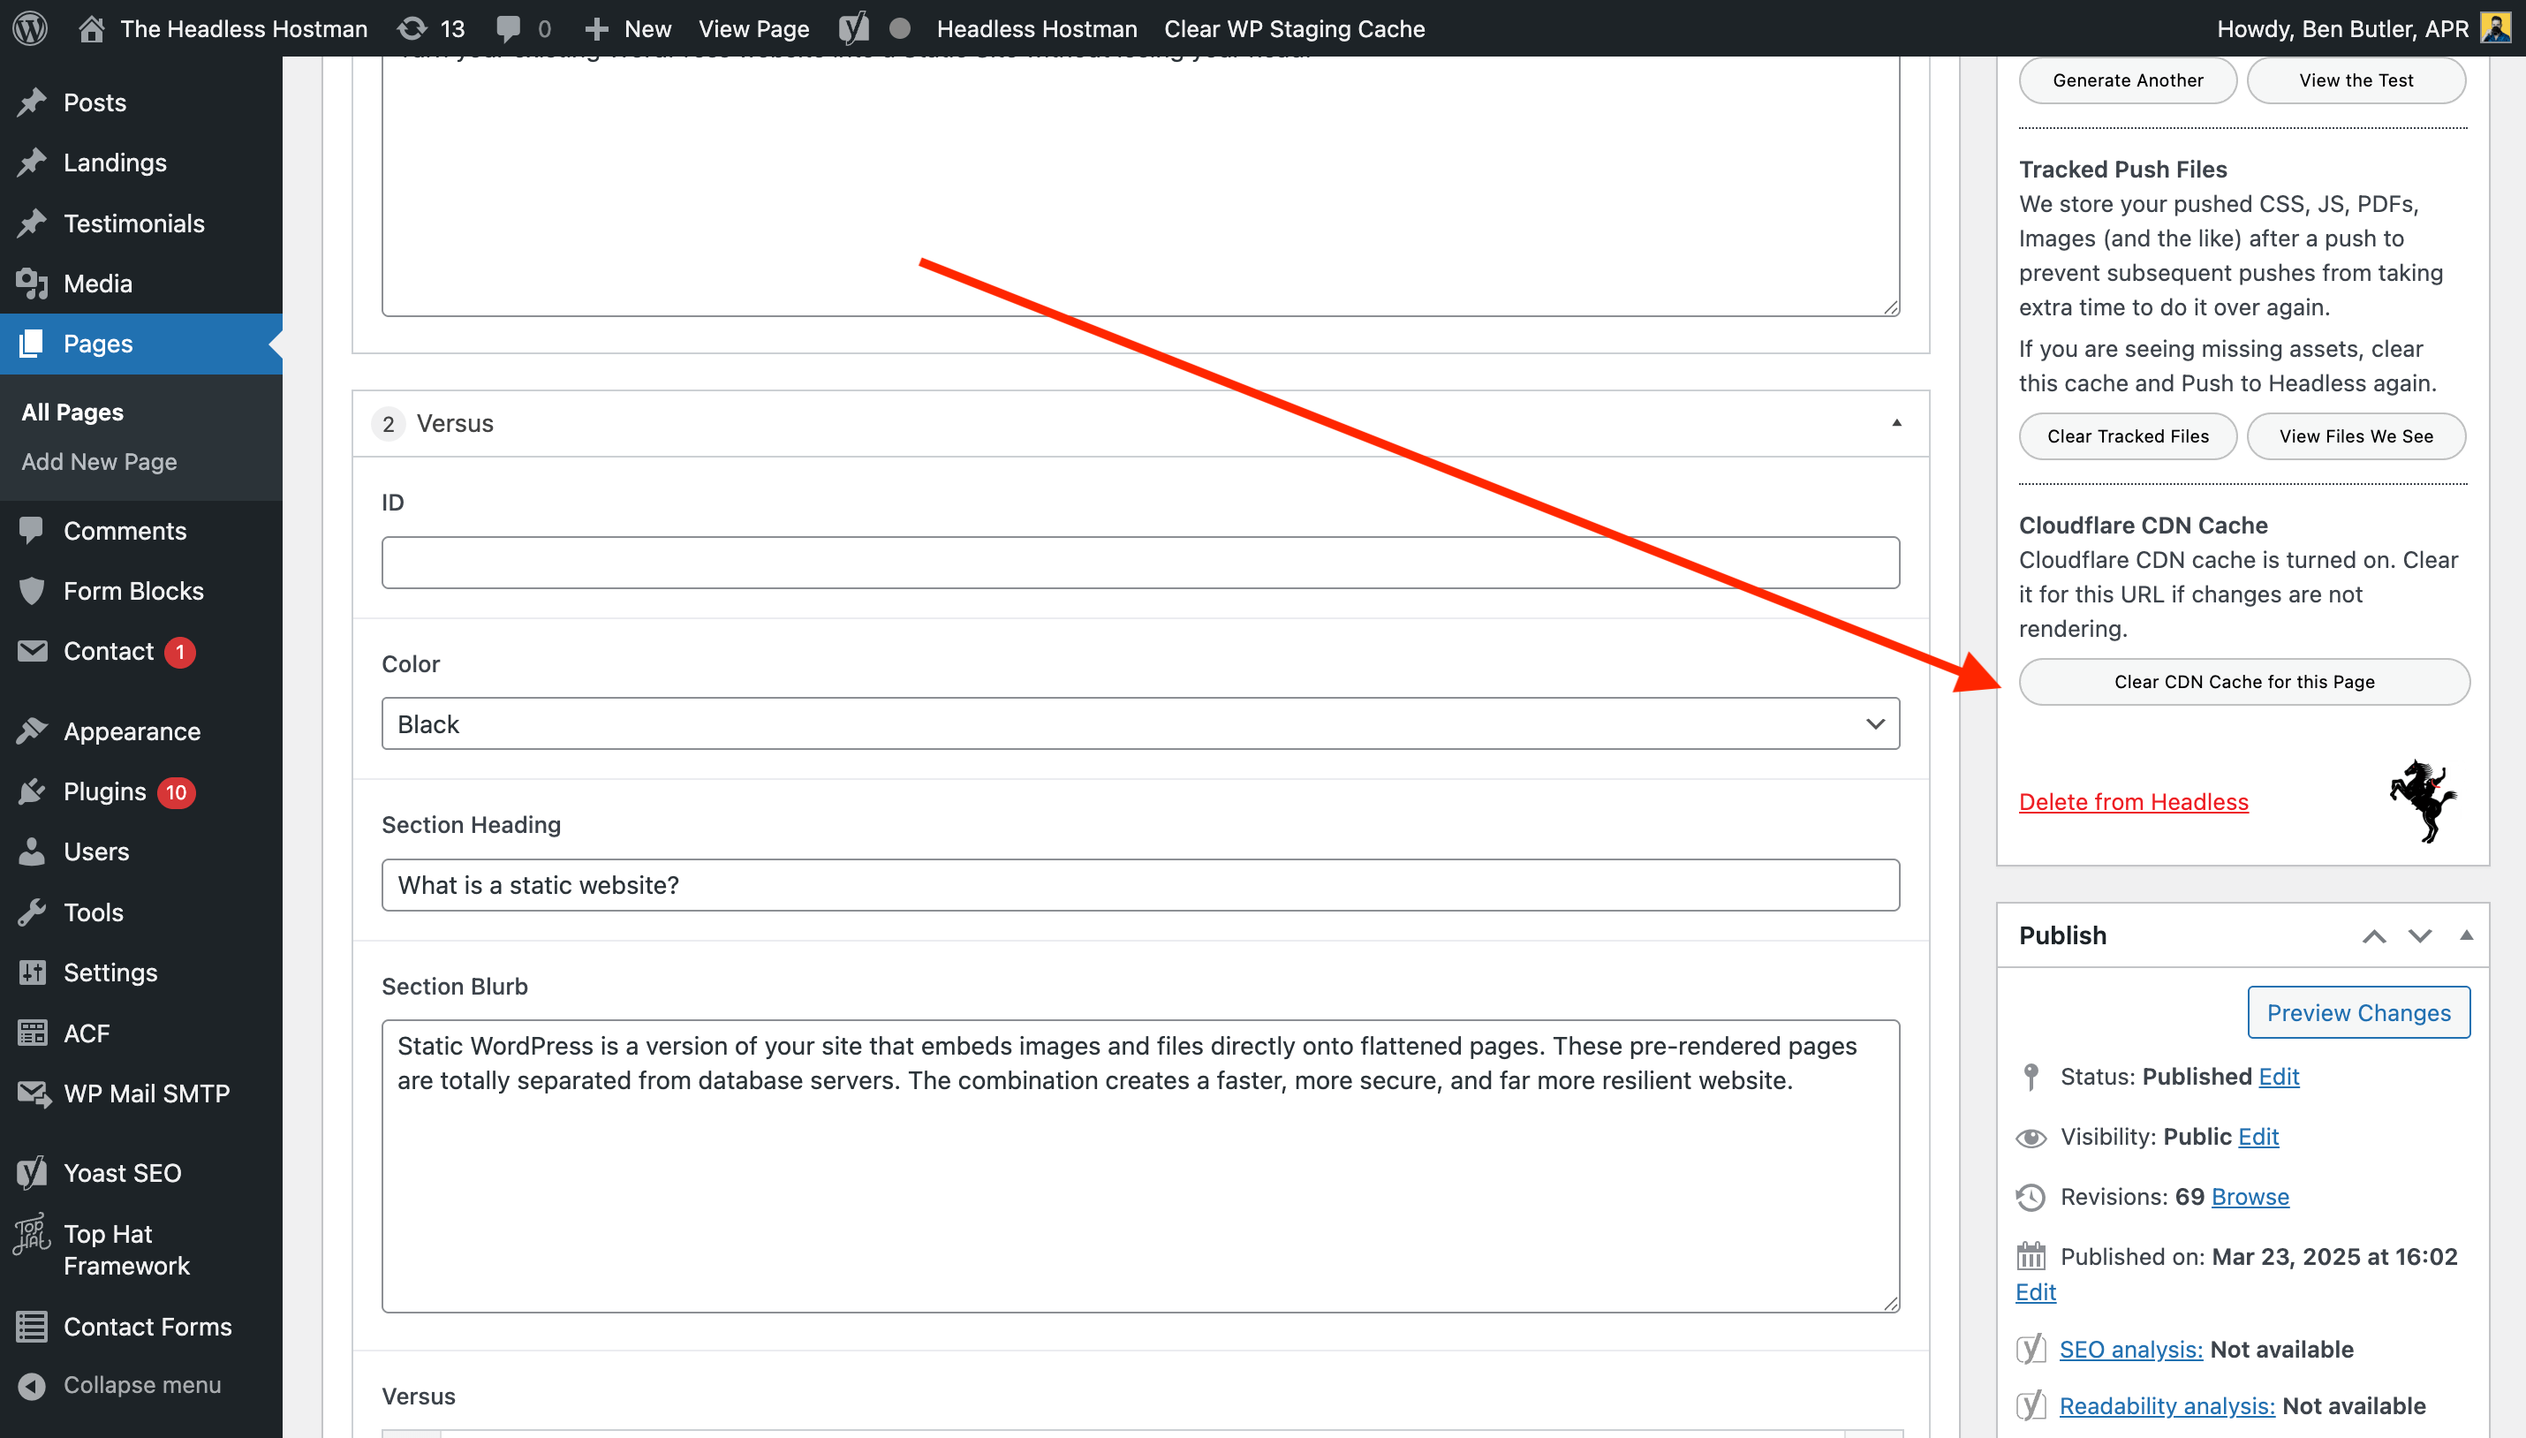Click the Preview Changes button
Viewport: 2526px width, 1438px height.
point(2358,1012)
